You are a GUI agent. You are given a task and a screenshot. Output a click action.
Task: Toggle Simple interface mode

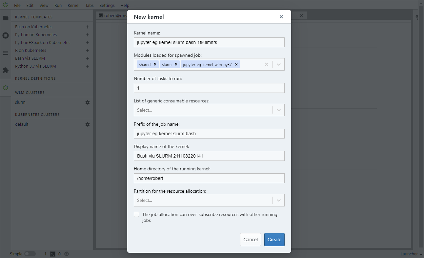pyautogui.click(x=30, y=253)
